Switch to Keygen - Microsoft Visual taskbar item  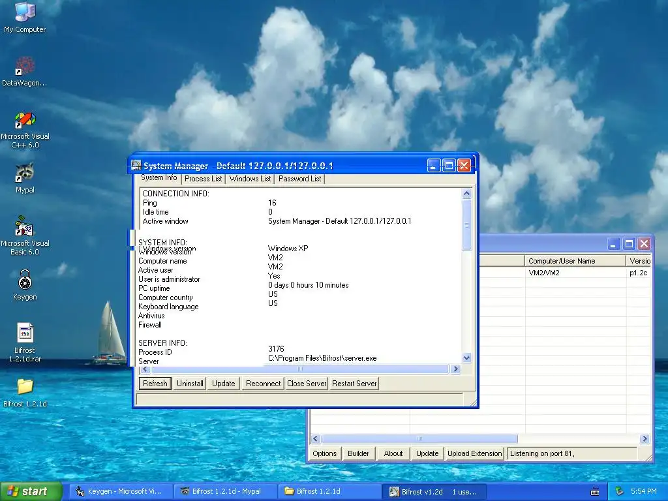coord(121,491)
